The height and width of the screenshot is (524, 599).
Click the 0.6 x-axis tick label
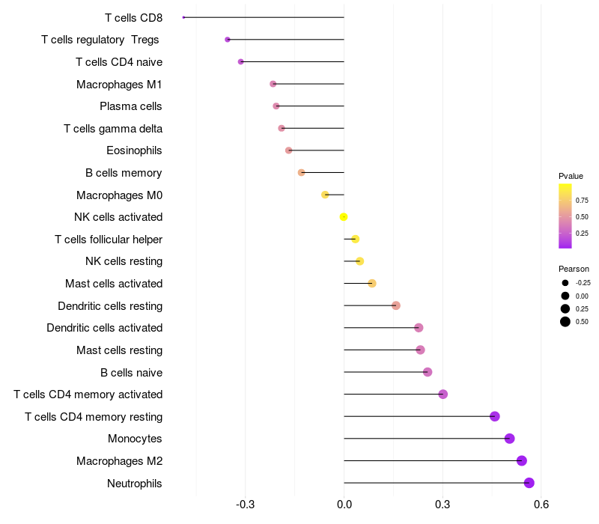point(541,505)
